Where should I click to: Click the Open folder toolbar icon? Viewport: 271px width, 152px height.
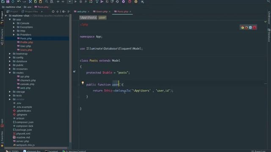(x=3, y=2)
